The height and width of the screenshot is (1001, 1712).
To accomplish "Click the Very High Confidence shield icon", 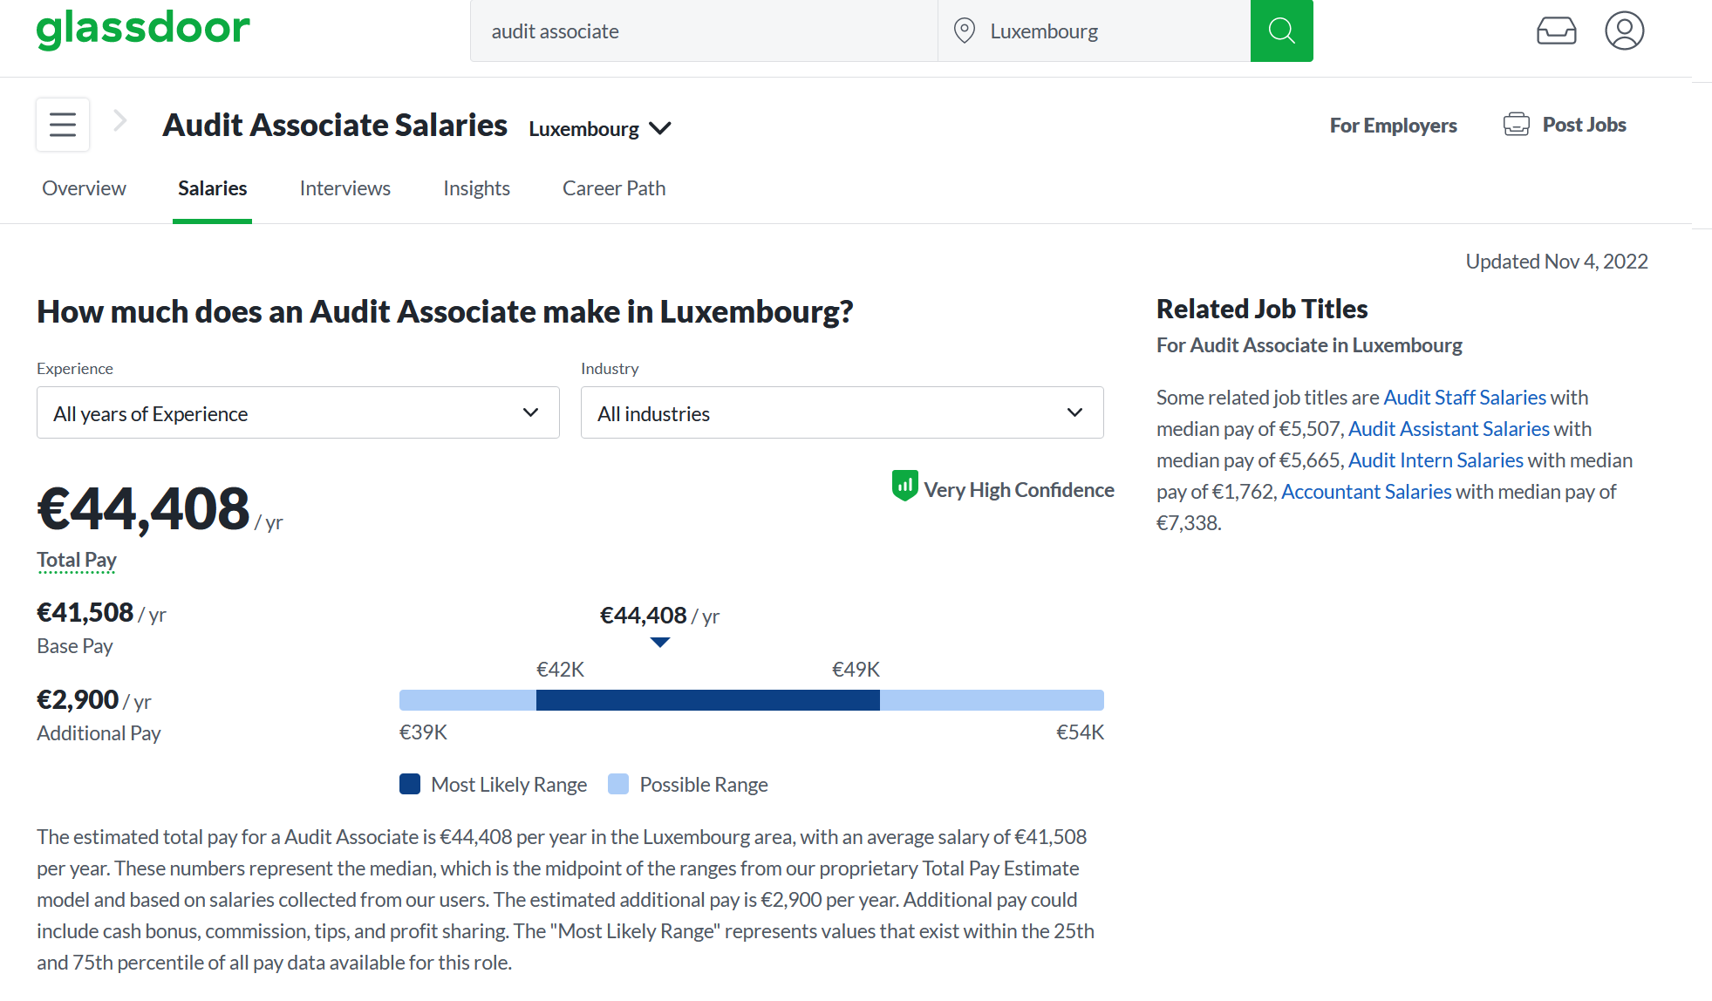I will coord(904,486).
